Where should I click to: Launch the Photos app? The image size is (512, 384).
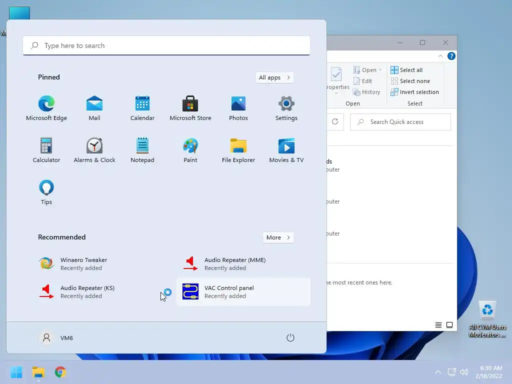[x=238, y=108]
